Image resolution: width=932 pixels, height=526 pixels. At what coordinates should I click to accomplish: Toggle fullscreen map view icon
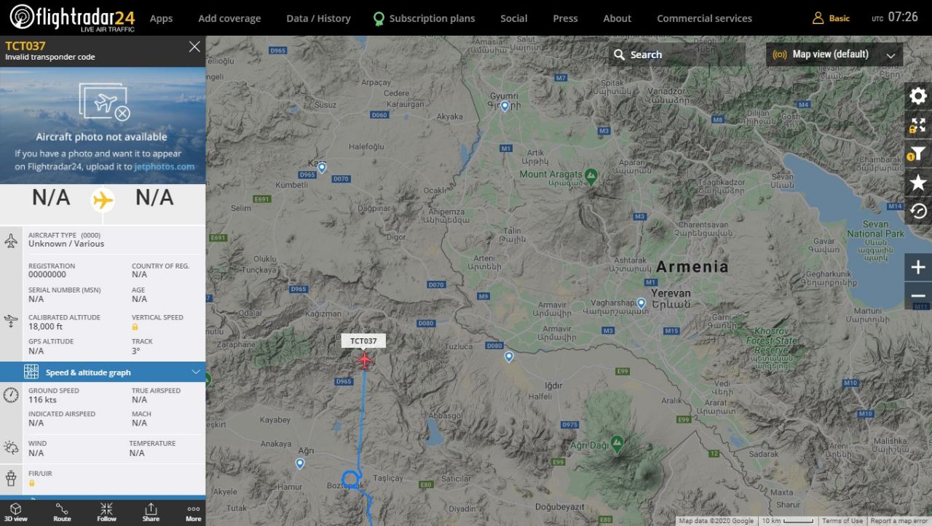918,125
